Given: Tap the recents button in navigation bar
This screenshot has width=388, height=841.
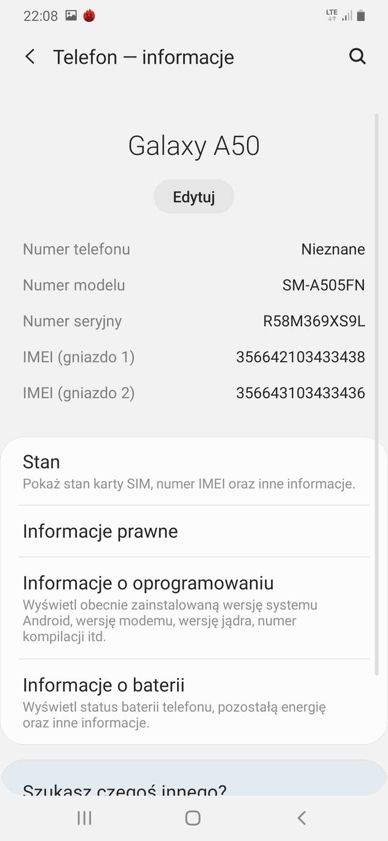Looking at the screenshot, I should tap(84, 818).
